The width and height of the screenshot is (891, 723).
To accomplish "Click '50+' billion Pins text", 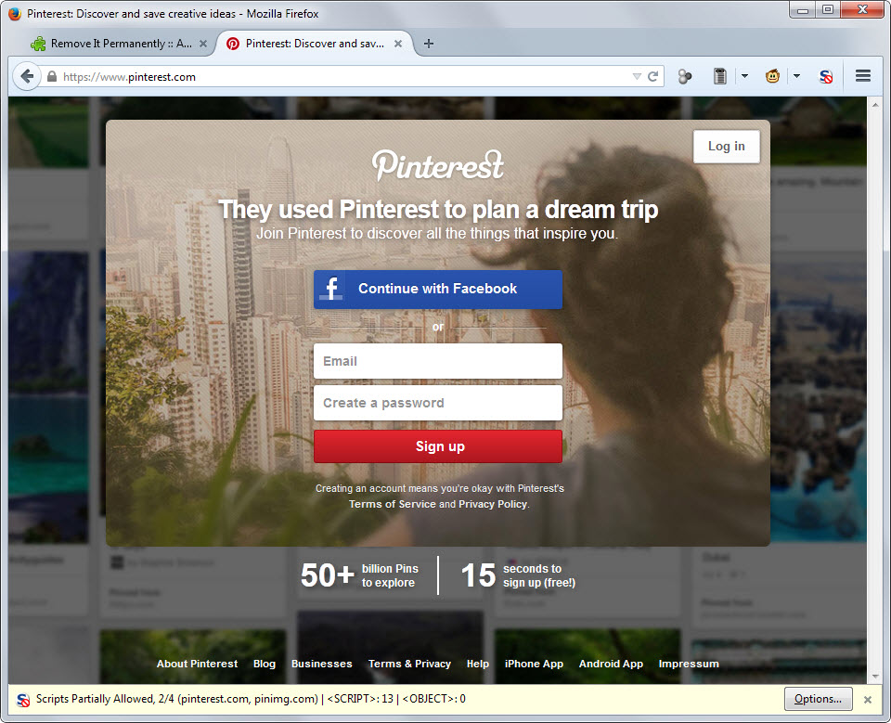I will pos(328,575).
